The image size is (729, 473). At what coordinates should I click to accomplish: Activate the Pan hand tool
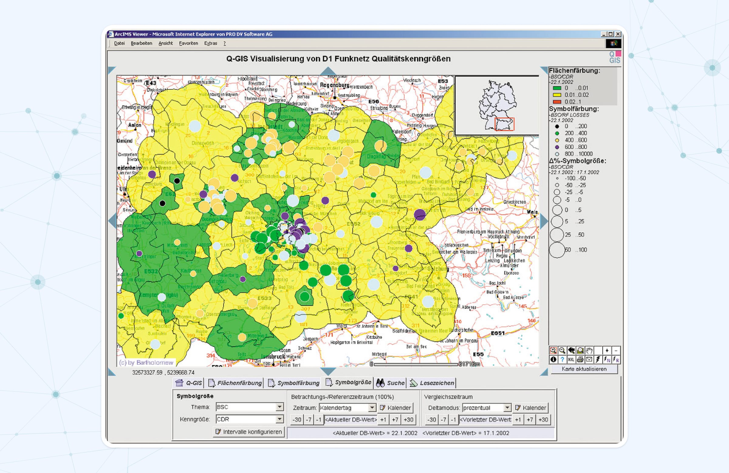pyautogui.click(x=589, y=351)
